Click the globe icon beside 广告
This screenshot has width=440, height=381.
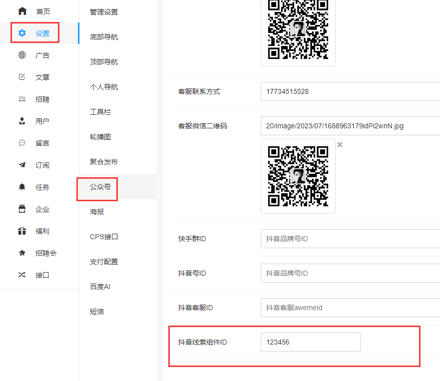[22, 55]
